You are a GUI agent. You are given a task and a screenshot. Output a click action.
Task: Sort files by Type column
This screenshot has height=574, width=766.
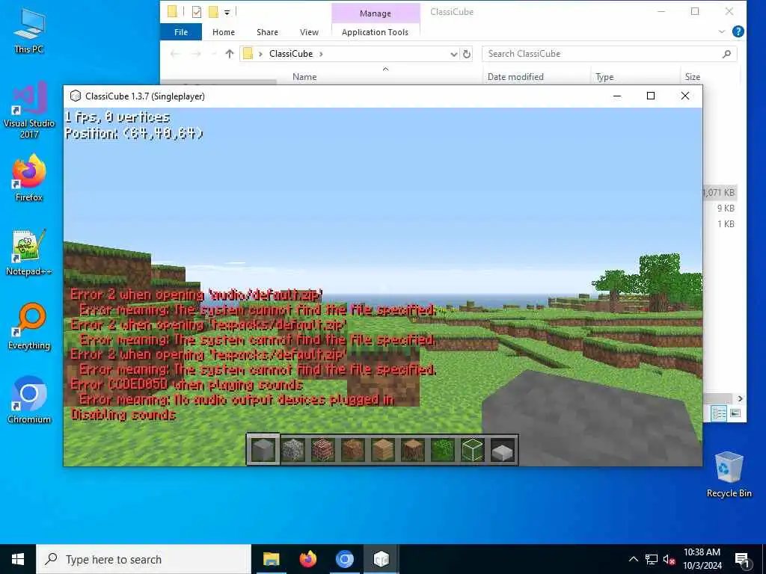604,77
